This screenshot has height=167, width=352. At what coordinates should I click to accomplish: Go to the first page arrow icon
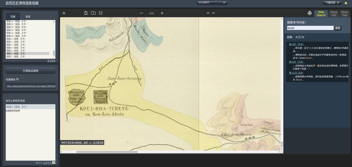pos(64,13)
